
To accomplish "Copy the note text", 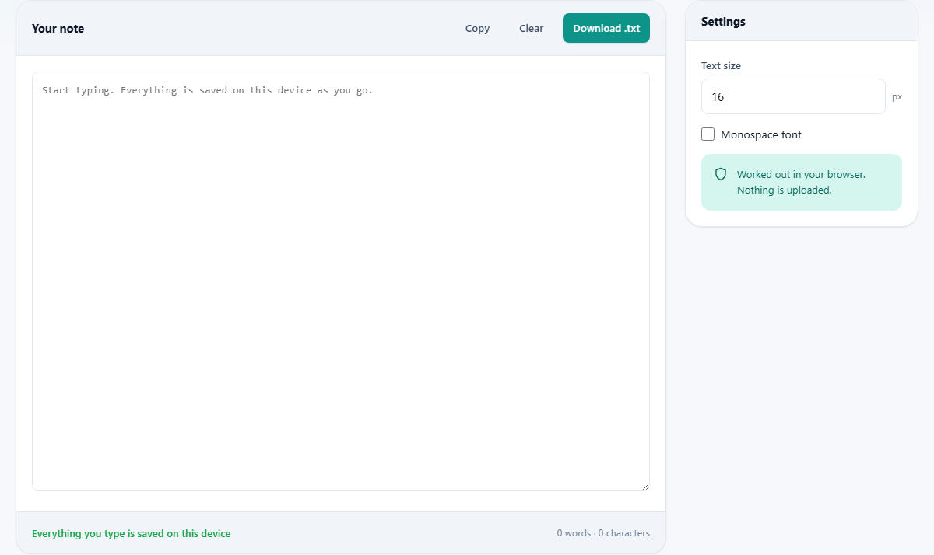I will [477, 28].
